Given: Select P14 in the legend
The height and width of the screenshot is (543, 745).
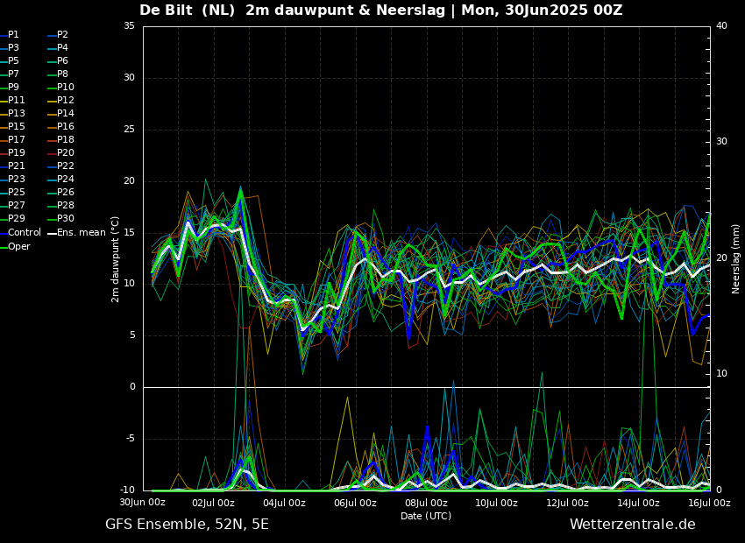Looking at the screenshot, I should click(60, 114).
